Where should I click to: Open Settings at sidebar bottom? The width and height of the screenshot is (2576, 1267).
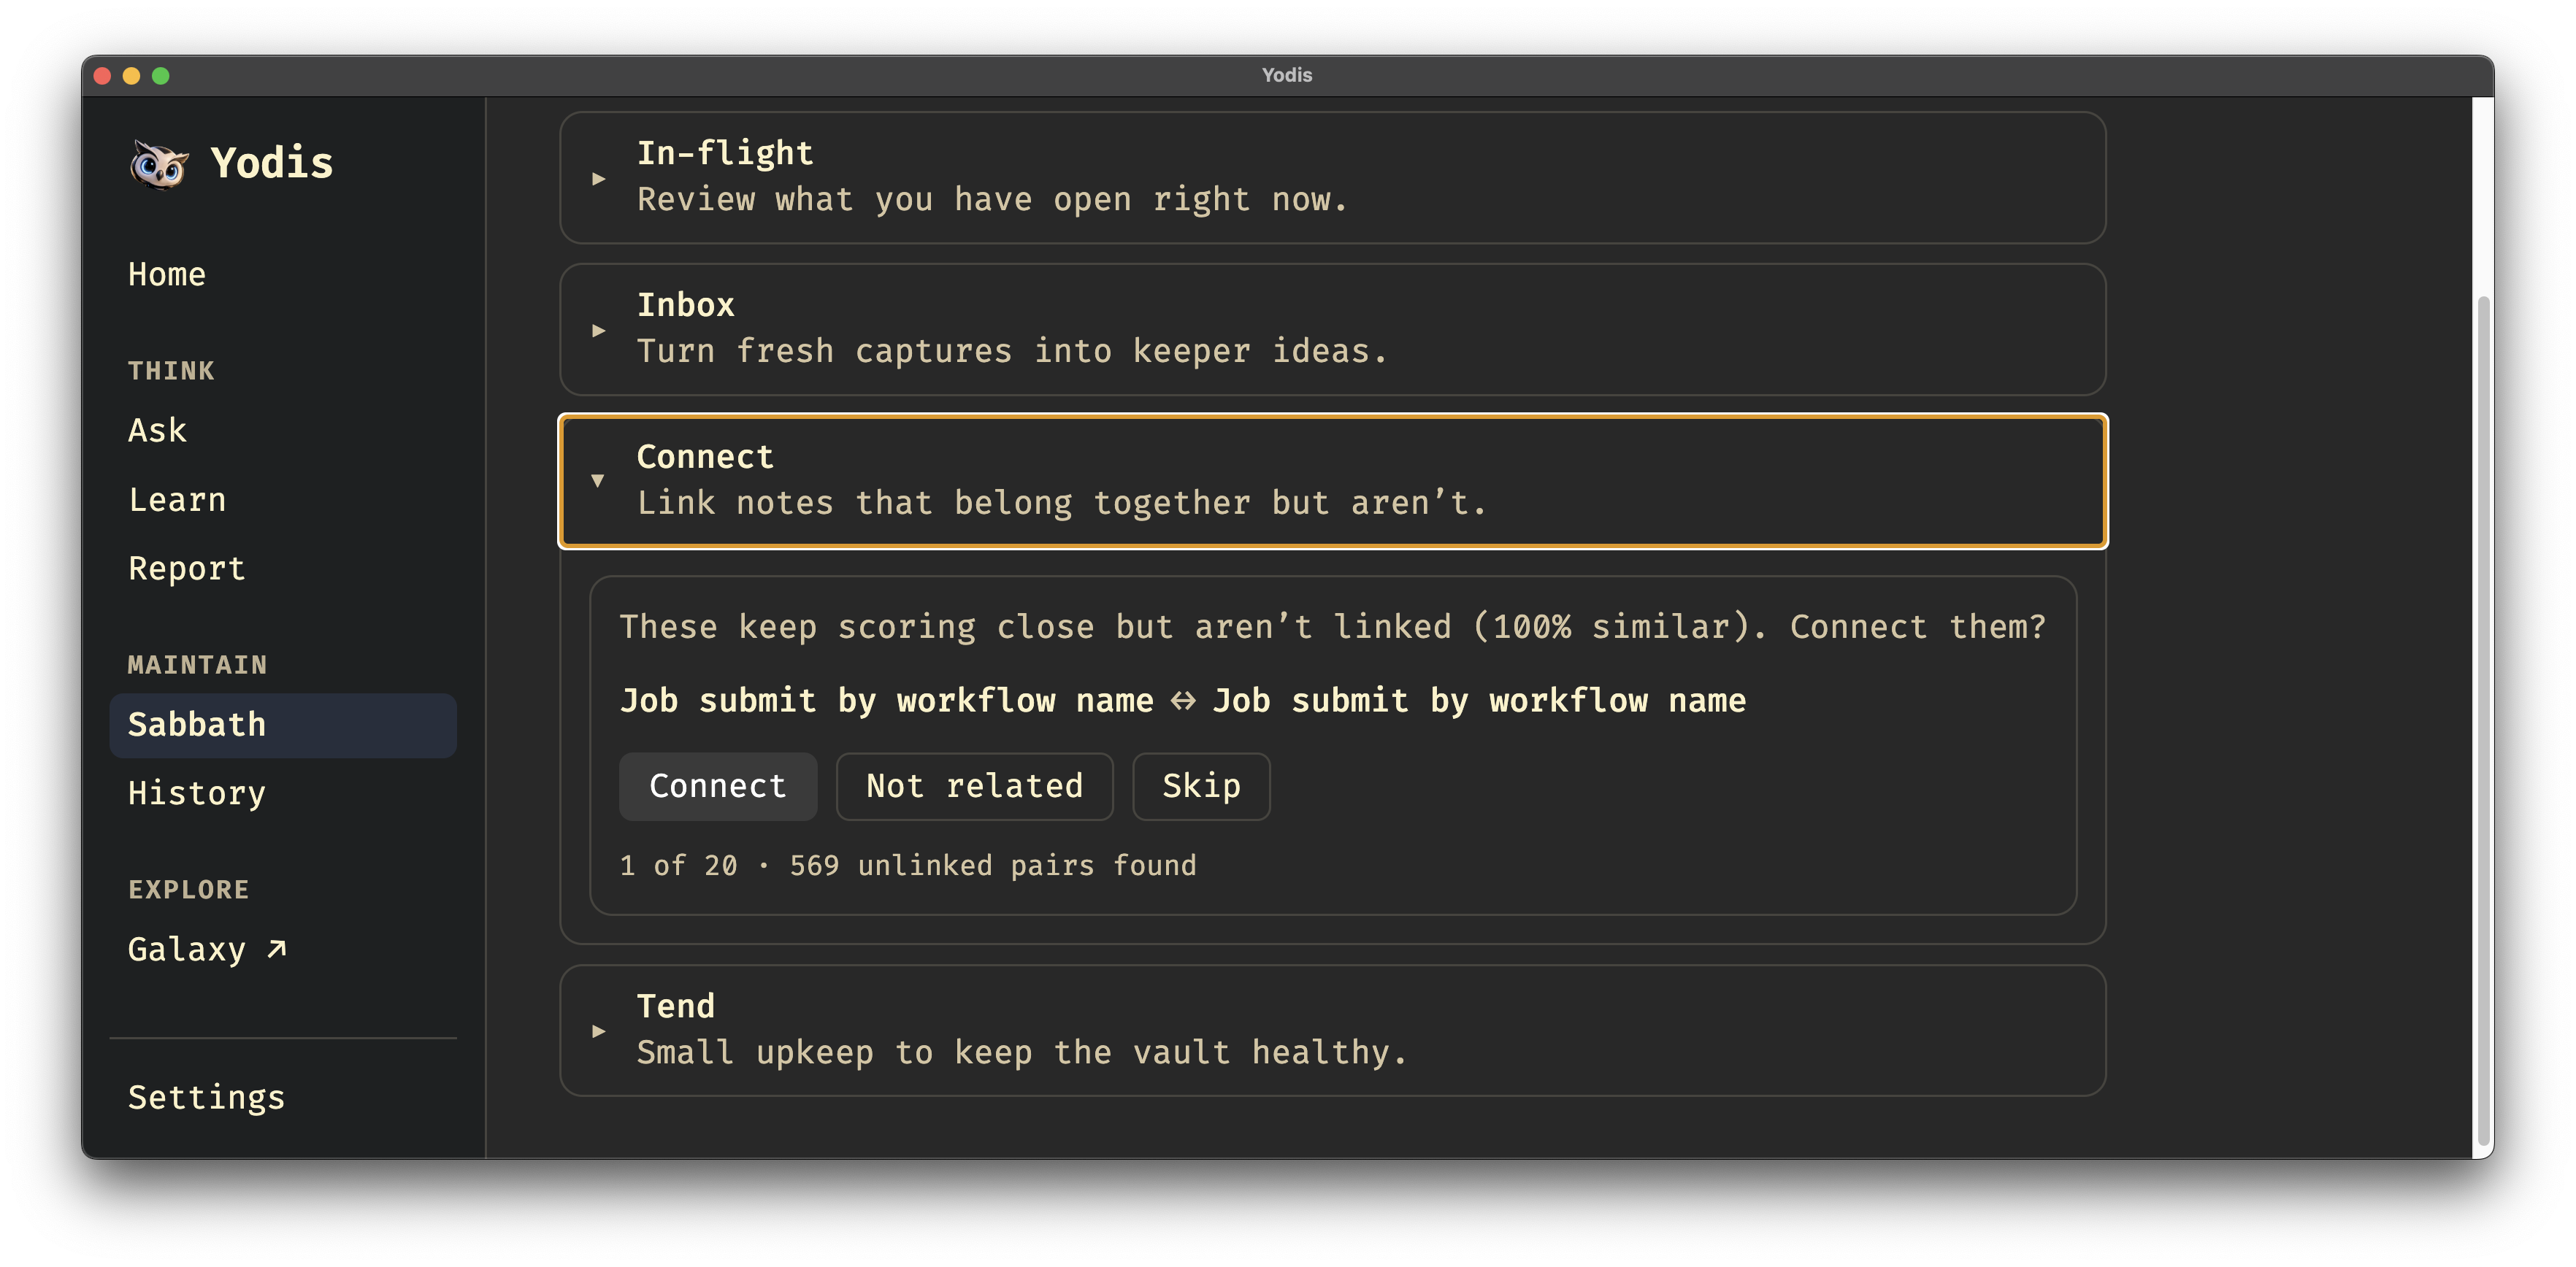tap(206, 1097)
